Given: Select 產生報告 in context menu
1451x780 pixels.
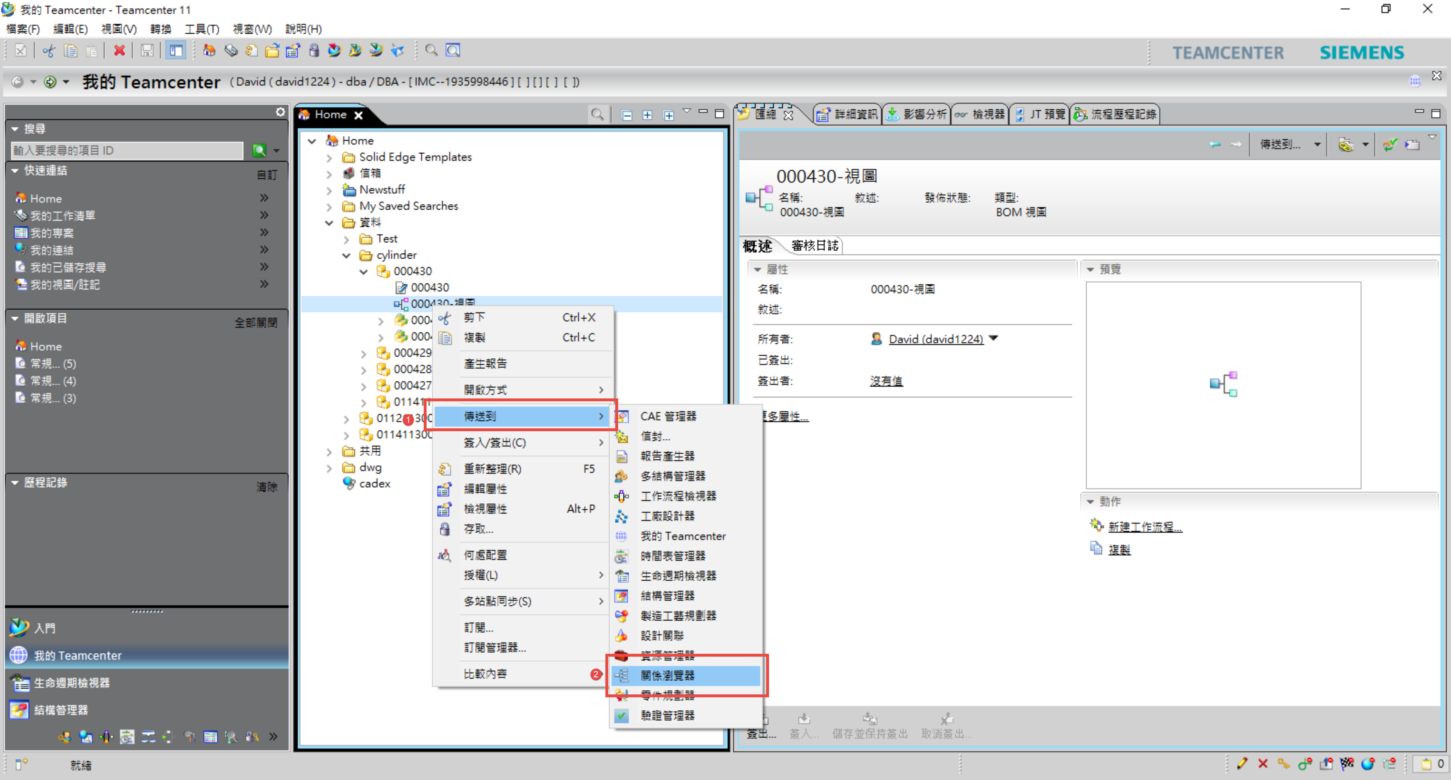Looking at the screenshot, I should click(521, 363).
